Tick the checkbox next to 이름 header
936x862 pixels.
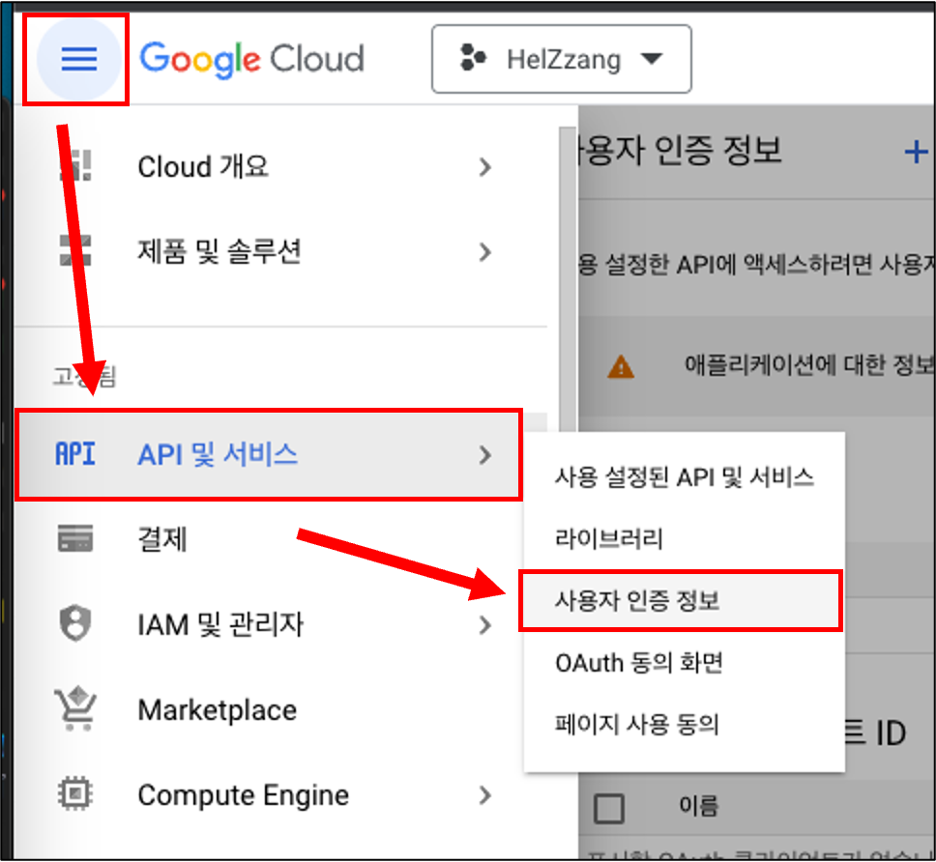pos(609,809)
